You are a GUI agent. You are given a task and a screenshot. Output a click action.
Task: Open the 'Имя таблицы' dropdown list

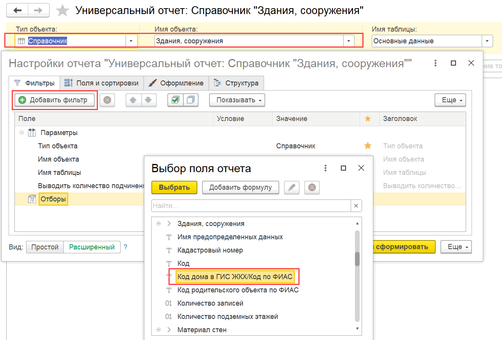tap(487, 41)
